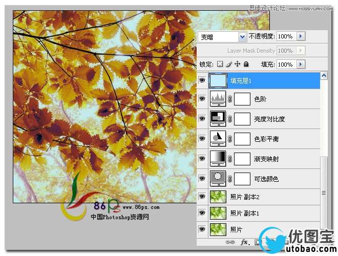
Task: Unlink the mask on the 渐变映射 layer
Action: tap(230, 159)
